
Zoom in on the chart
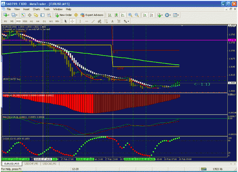pos(130,15)
